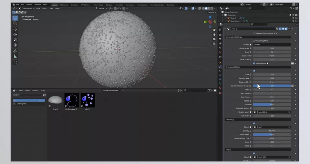Open the Output properties tab icon
Image resolution: width=310 pixels, height=164 pixels.
[220, 39]
